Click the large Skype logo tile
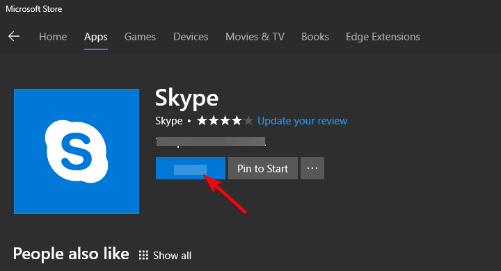 (77, 151)
